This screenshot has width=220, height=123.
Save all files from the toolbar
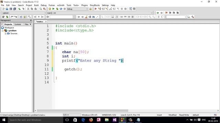tap(14, 9)
